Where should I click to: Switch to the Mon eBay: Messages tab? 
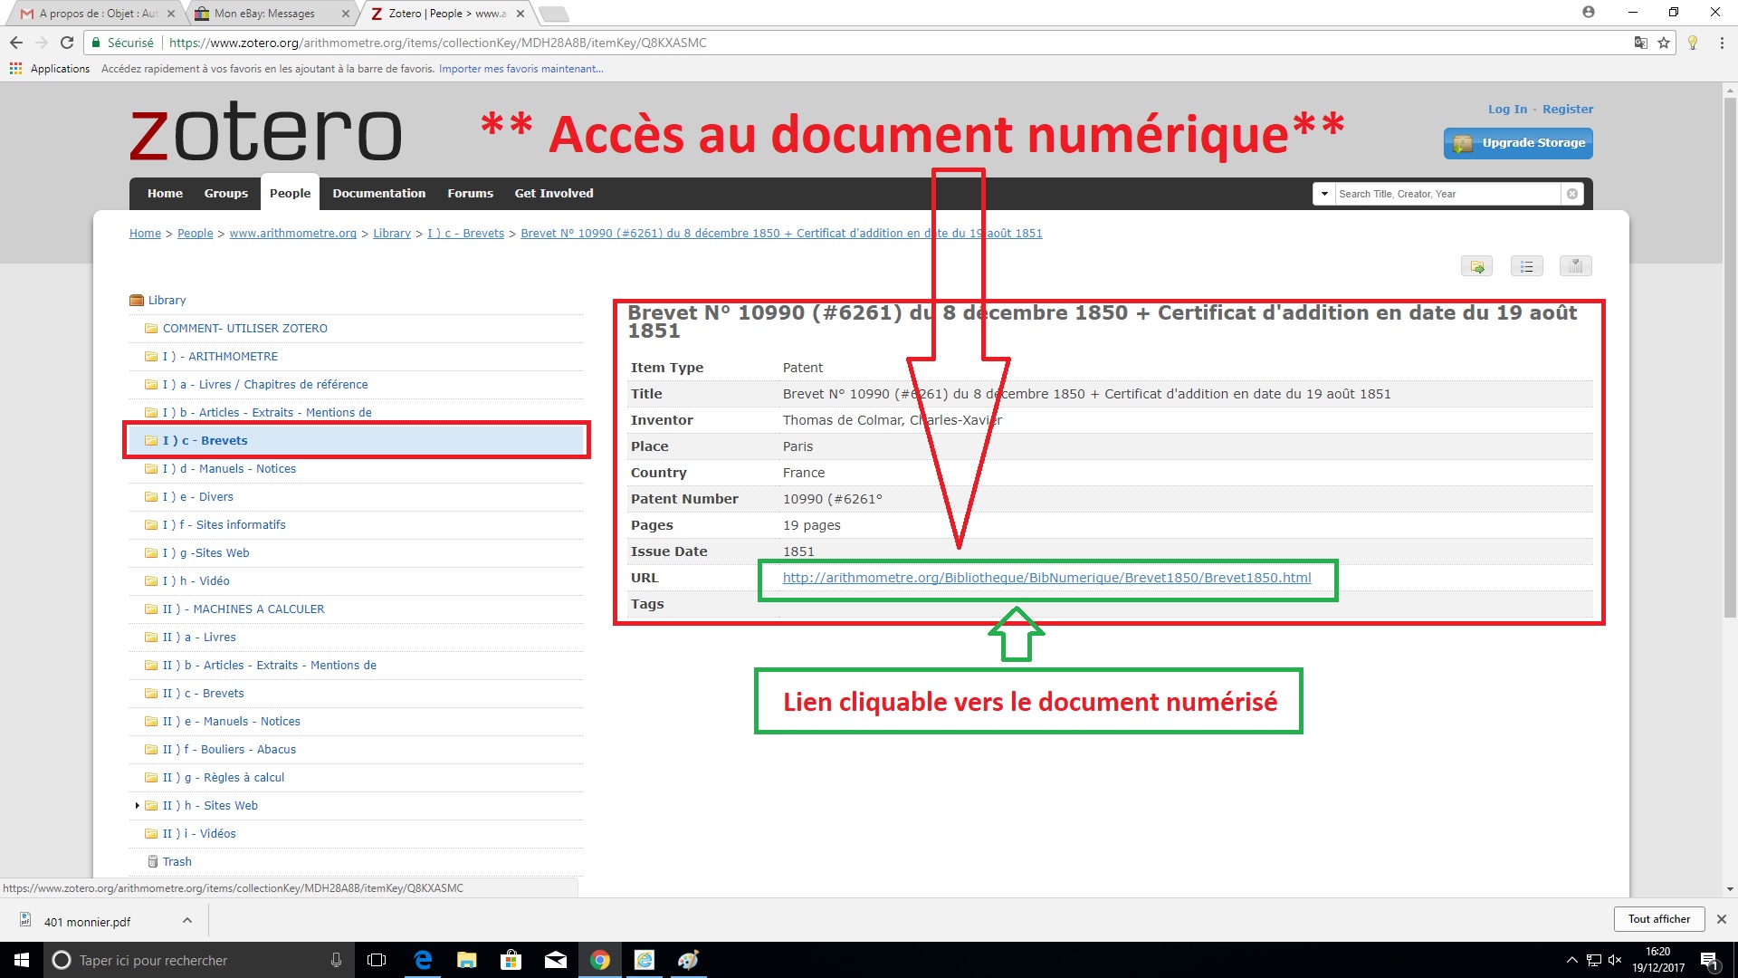pyautogui.click(x=271, y=14)
